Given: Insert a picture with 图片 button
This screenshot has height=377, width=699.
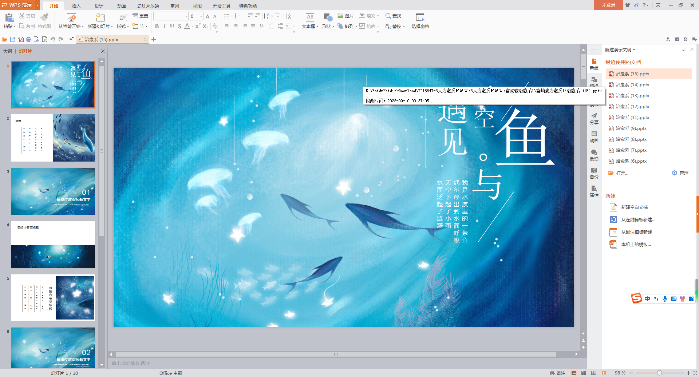Looking at the screenshot, I should (x=345, y=16).
